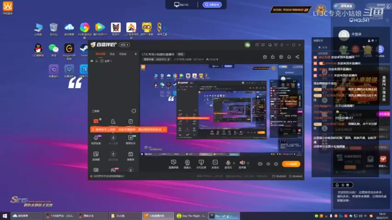
Task: Open the 弹幕秀 tool
Action: click(130, 156)
